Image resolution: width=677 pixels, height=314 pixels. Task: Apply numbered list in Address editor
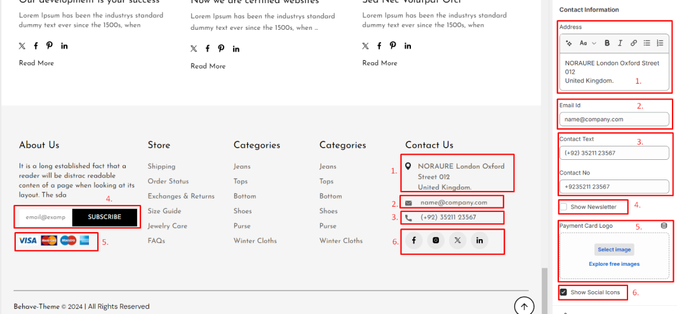[660, 43]
